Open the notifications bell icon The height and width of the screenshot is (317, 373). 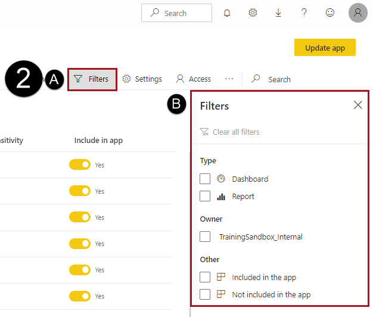click(227, 13)
